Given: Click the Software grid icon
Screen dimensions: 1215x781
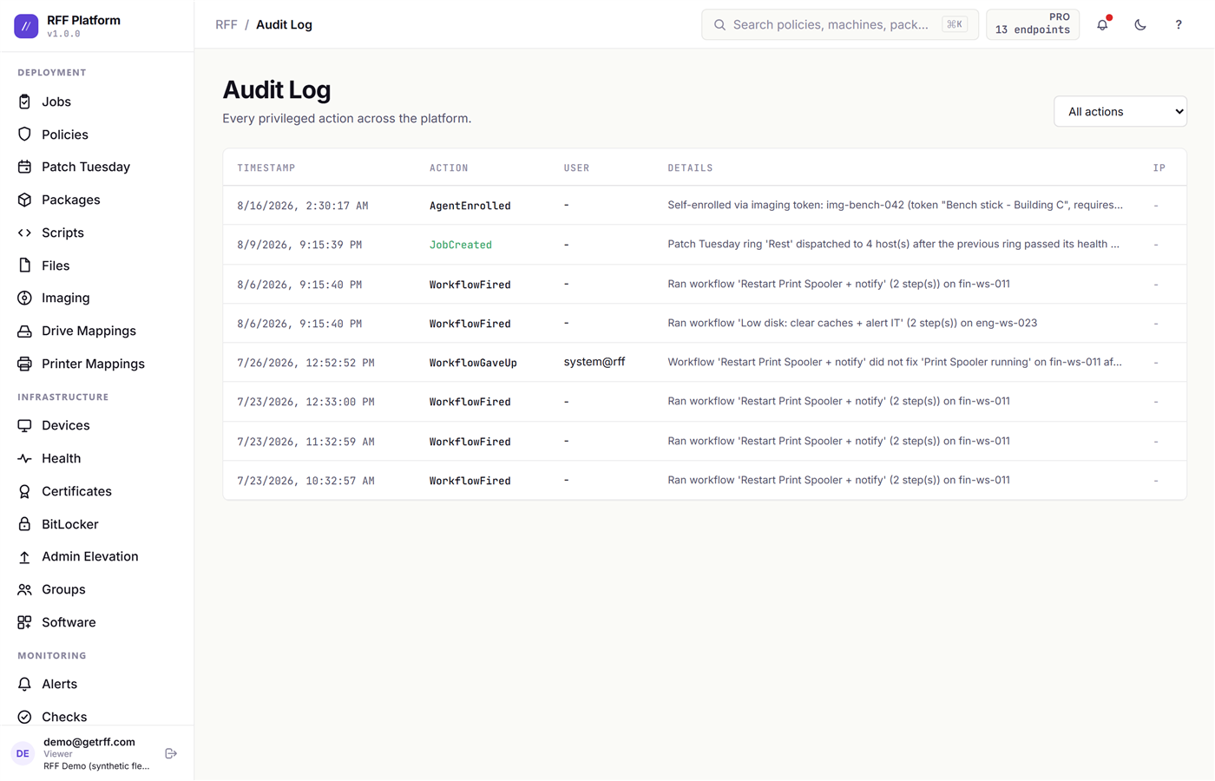Looking at the screenshot, I should click(24, 622).
